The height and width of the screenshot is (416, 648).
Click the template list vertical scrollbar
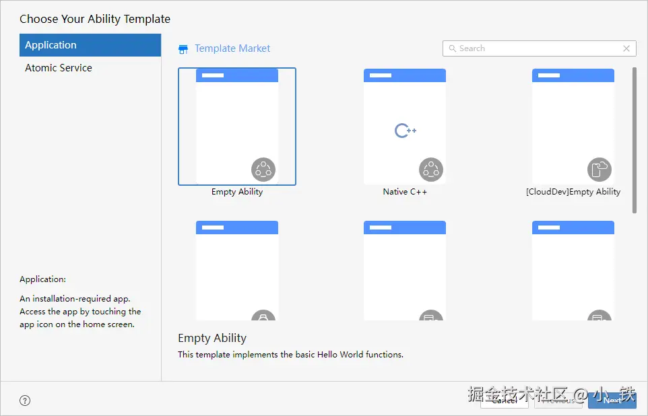(635, 141)
